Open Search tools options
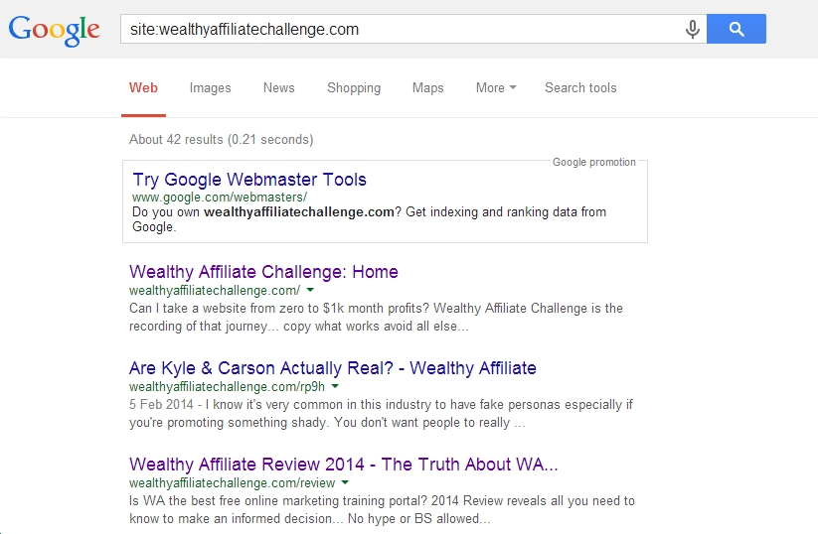Image resolution: width=818 pixels, height=534 pixels. [x=580, y=88]
